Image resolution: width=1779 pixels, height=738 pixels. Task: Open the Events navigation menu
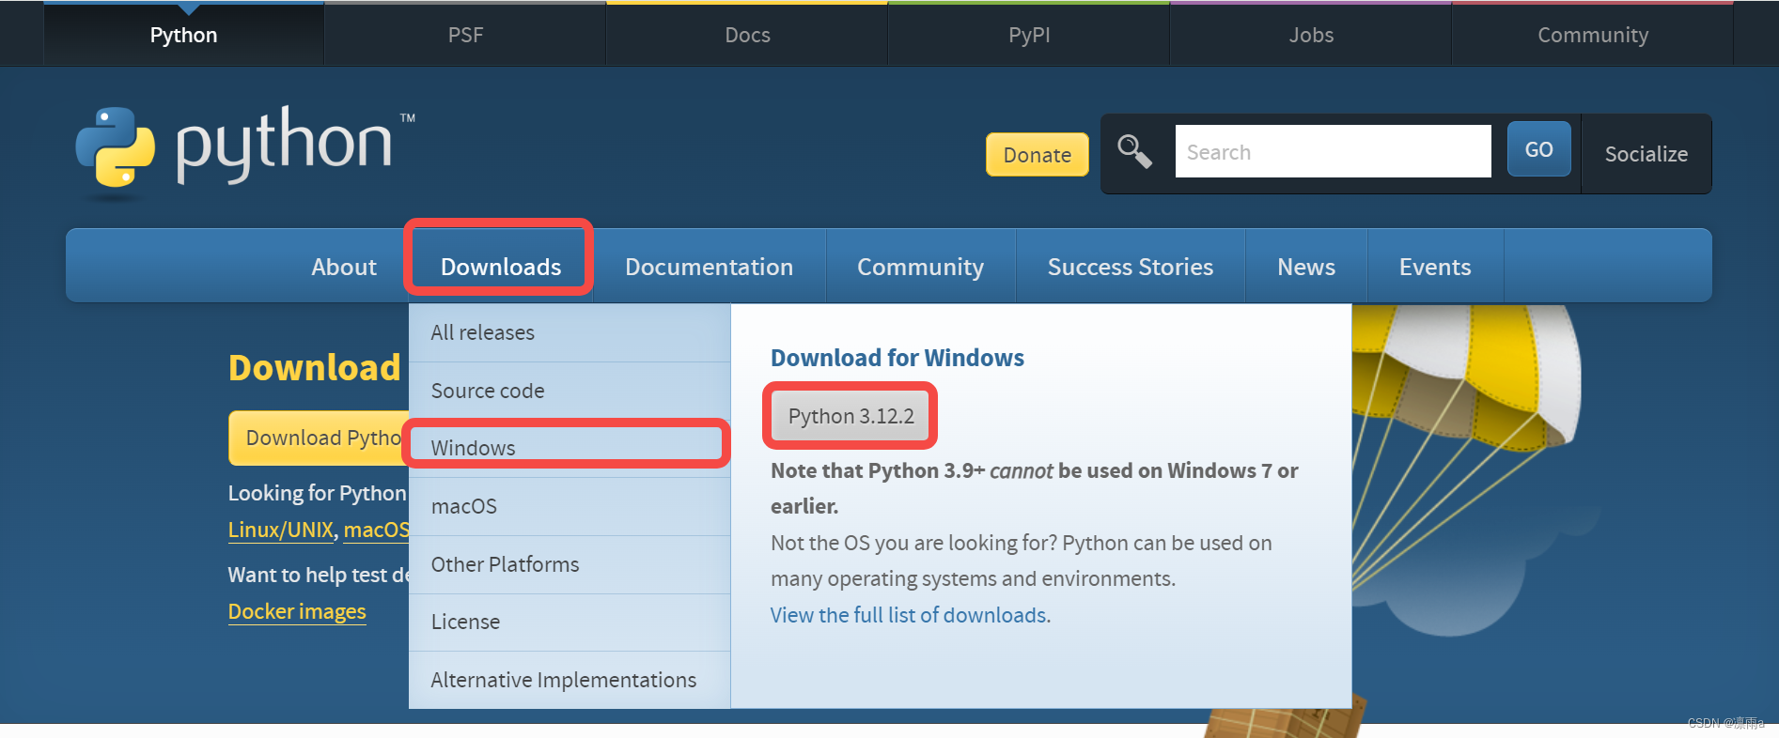(x=1434, y=267)
